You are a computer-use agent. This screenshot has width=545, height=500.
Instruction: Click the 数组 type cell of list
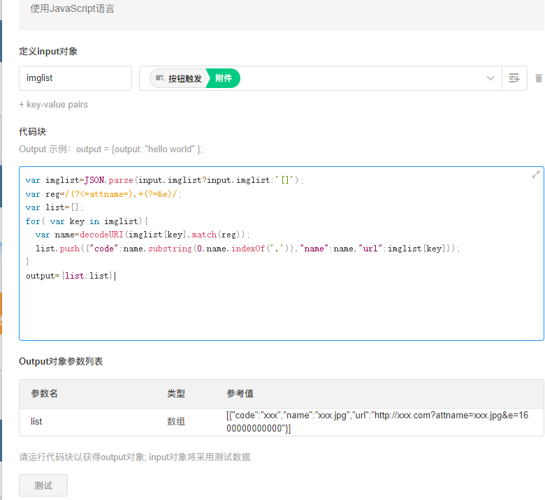175,422
